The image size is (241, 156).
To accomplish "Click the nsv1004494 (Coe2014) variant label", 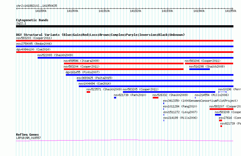I will pos(95,84).
